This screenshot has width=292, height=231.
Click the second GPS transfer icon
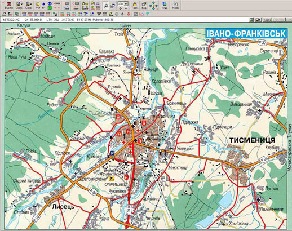[68, 14]
